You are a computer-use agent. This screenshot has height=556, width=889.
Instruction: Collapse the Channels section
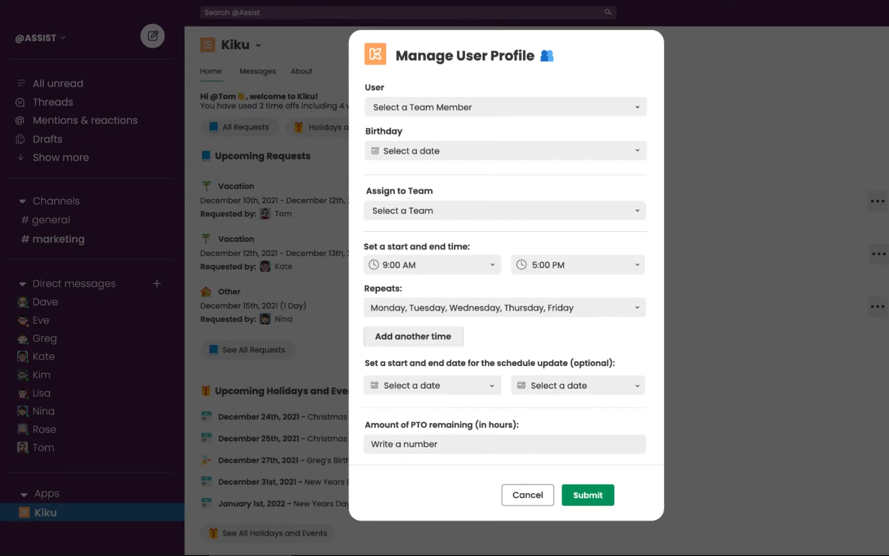pyautogui.click(x=22, y=201)
